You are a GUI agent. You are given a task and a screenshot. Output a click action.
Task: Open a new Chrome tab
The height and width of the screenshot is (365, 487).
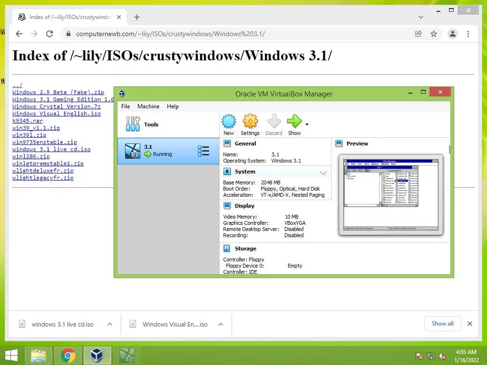tap(137, 17)
